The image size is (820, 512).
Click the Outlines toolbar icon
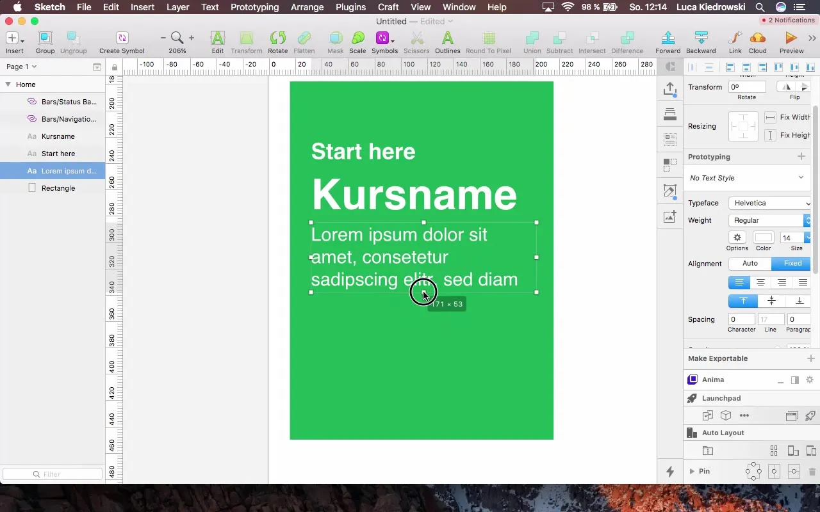[x=447, y=38]
